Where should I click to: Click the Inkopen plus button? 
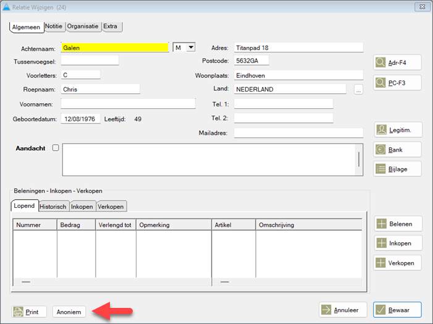[397, 243]
